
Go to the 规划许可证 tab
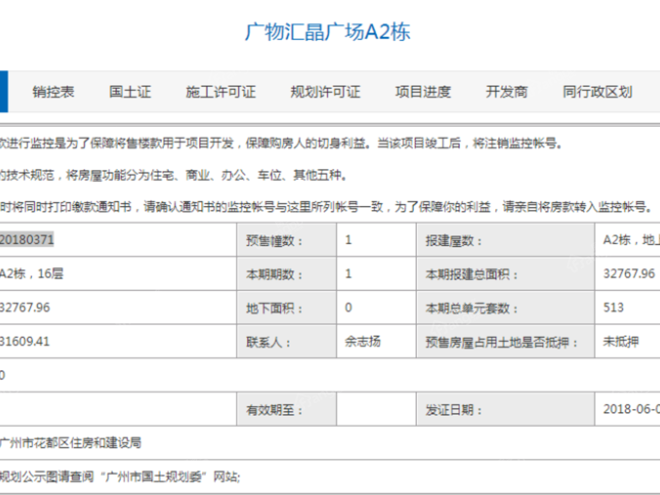pyautogui.click(x=326, y=92)
